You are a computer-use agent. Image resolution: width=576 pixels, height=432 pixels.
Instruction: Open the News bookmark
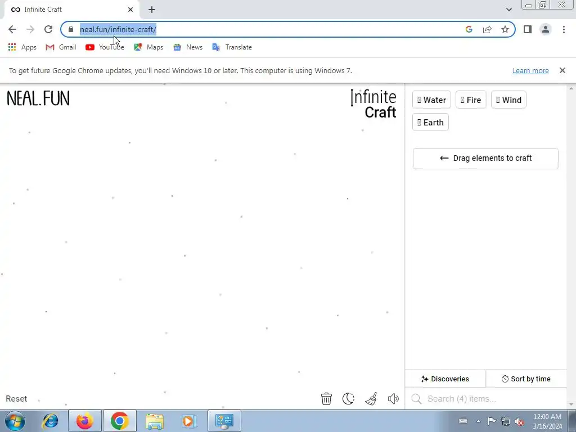click(188, 47)
